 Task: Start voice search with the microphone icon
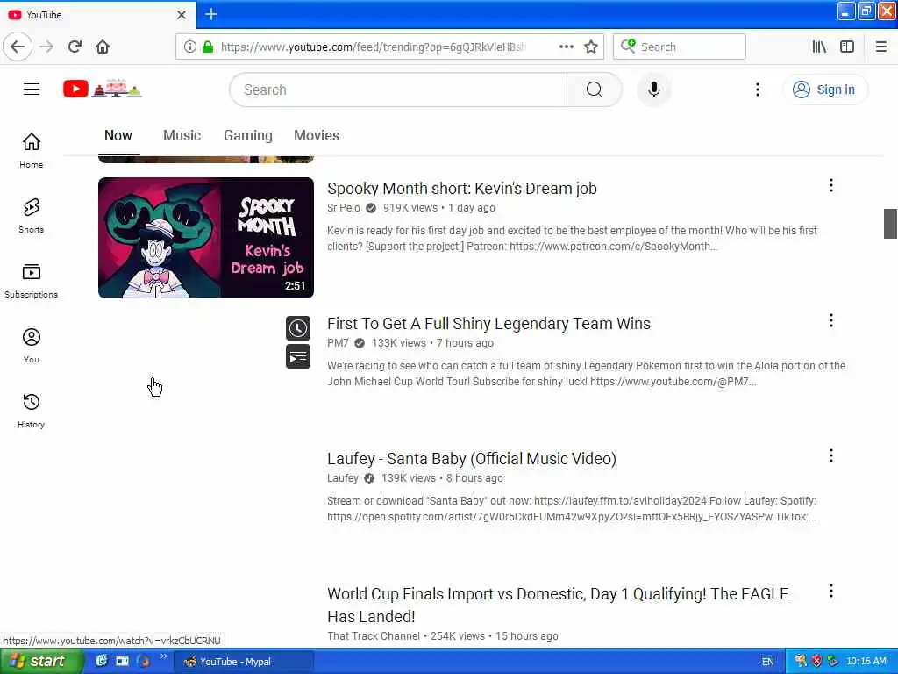pos(653,90)
